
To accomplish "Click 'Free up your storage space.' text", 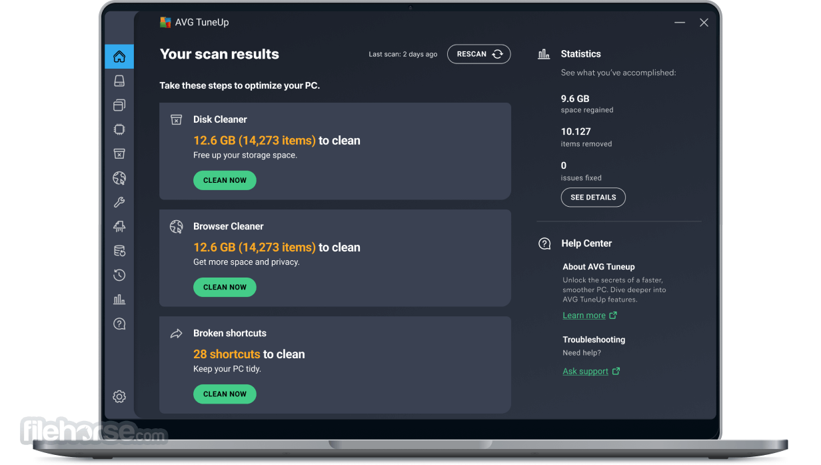I will click(245, 155).
